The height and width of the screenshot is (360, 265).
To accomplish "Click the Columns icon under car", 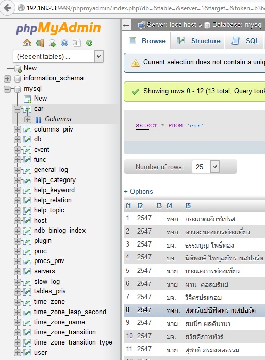I will [x=38, y=120].
